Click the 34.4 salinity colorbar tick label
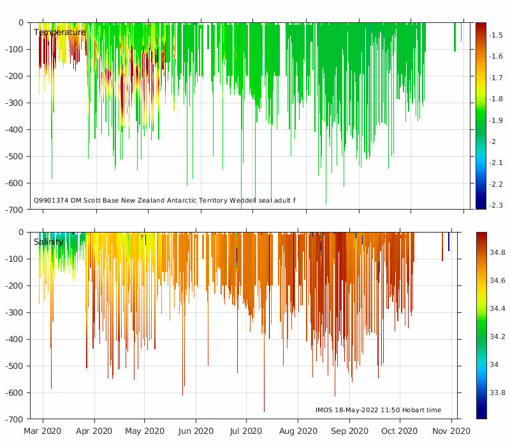Screen dimensions: 510x446 [498, 308]
